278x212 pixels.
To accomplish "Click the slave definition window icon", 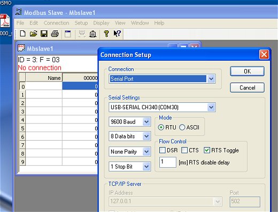I will 67,34.
